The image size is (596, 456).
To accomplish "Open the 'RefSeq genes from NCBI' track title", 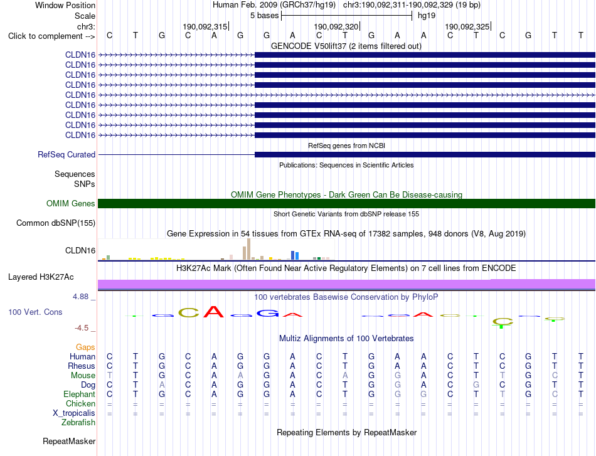I will coord(346,146).
